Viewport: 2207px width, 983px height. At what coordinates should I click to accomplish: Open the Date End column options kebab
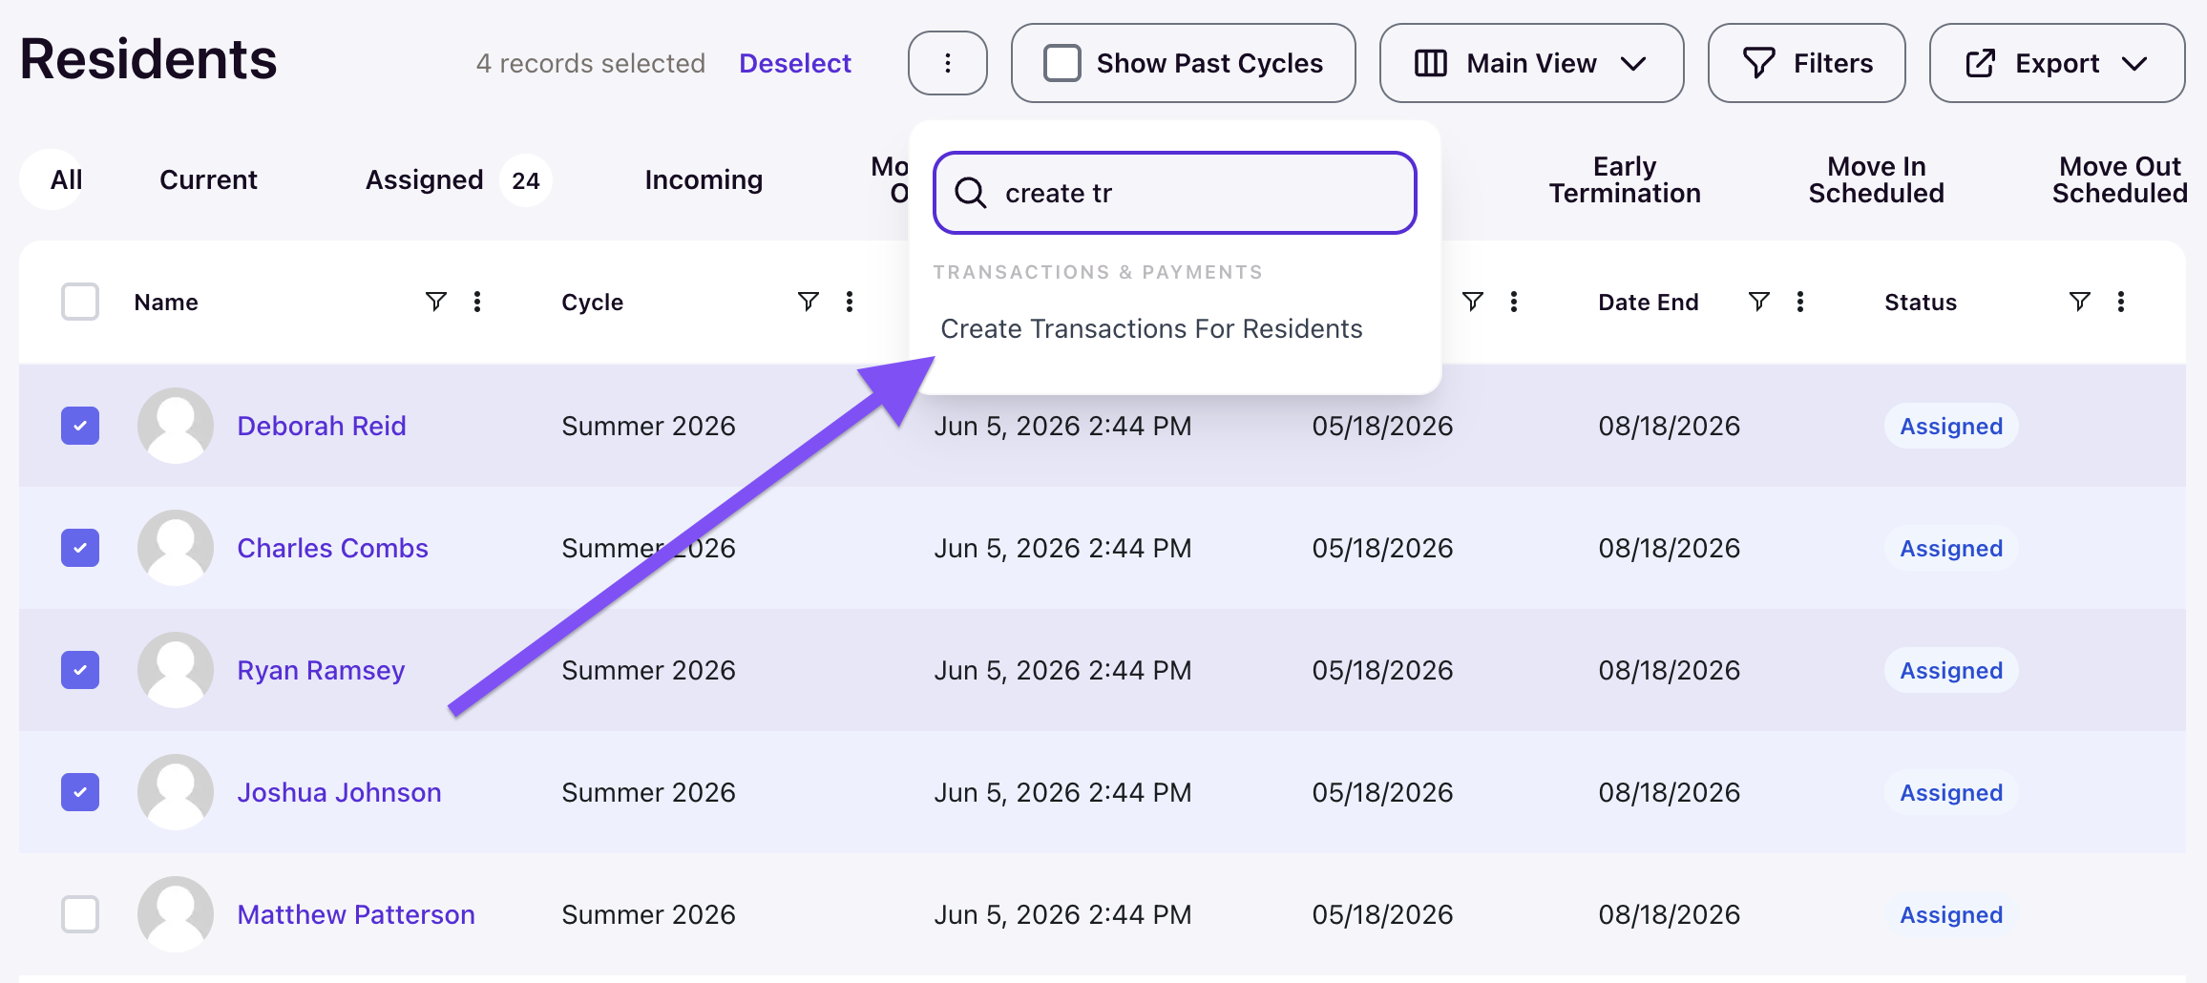pyautogui.click(x=1800, y=302)
